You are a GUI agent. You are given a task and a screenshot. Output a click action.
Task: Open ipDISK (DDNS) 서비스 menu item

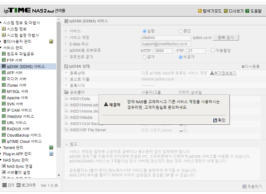26,66
